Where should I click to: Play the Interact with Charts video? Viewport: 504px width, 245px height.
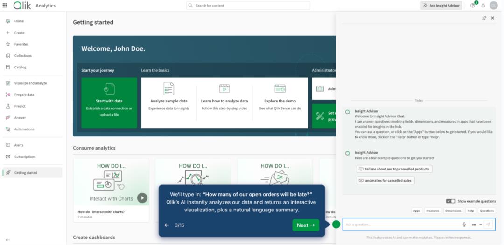(142, 198)
